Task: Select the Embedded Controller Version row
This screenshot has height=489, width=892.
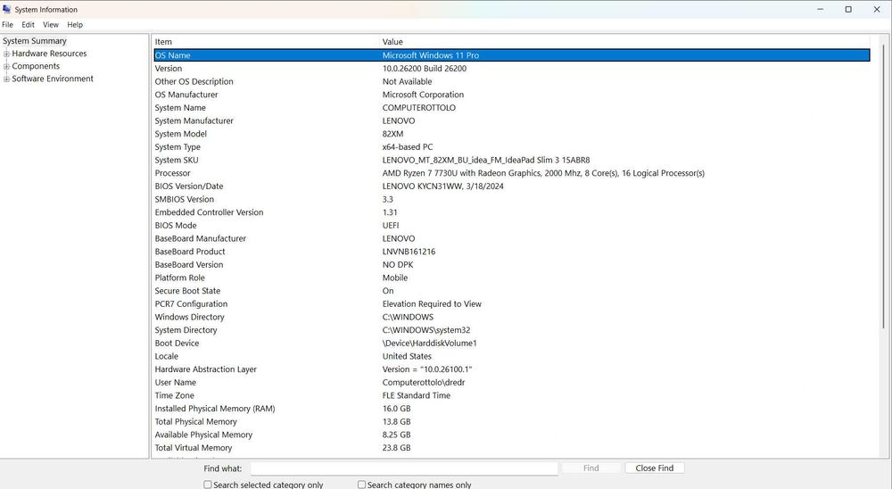Action: click(x=512, y=212)
